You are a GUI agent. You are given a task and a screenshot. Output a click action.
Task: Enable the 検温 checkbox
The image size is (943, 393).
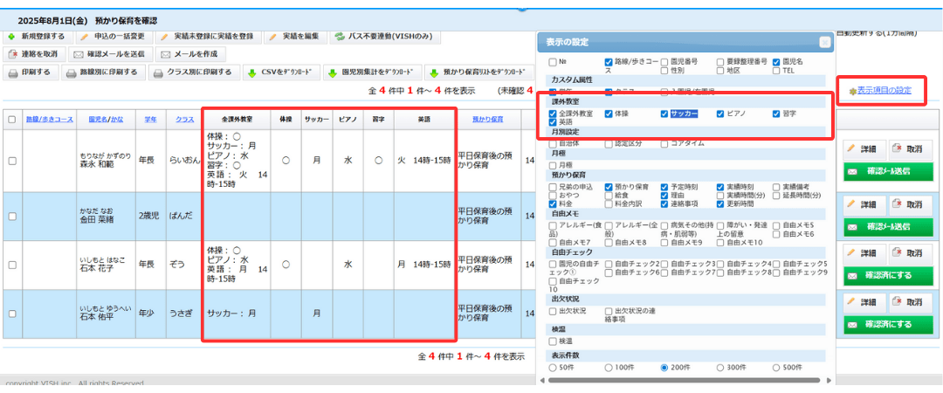click(552, 341)
